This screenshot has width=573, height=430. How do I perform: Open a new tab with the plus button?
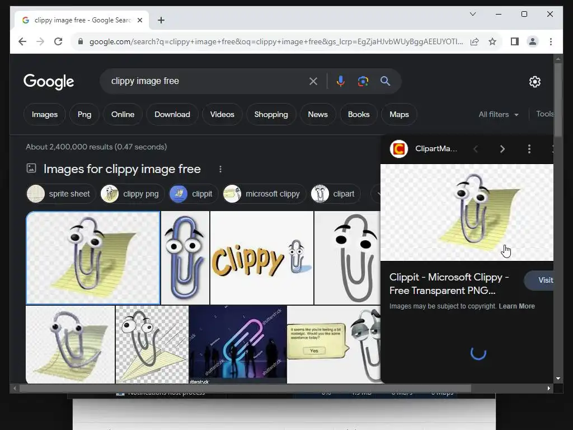(x=161, y=20)
